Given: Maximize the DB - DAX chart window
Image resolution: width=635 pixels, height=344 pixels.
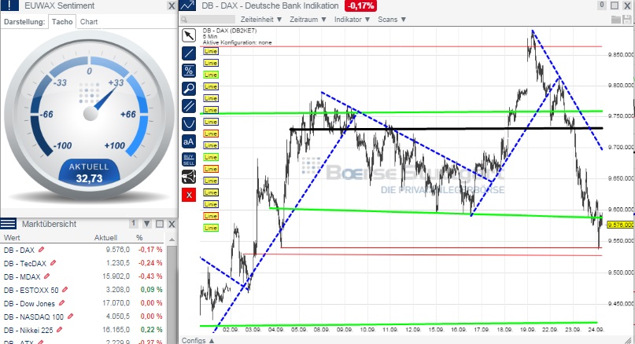Looking at the screenshot, I should pos(615,5).
